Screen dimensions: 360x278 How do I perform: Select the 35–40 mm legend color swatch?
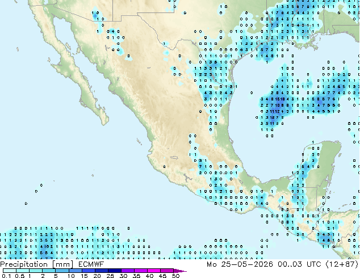(x=140, y=271)
